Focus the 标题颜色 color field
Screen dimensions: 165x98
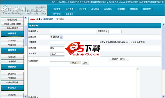click(115, 31)
